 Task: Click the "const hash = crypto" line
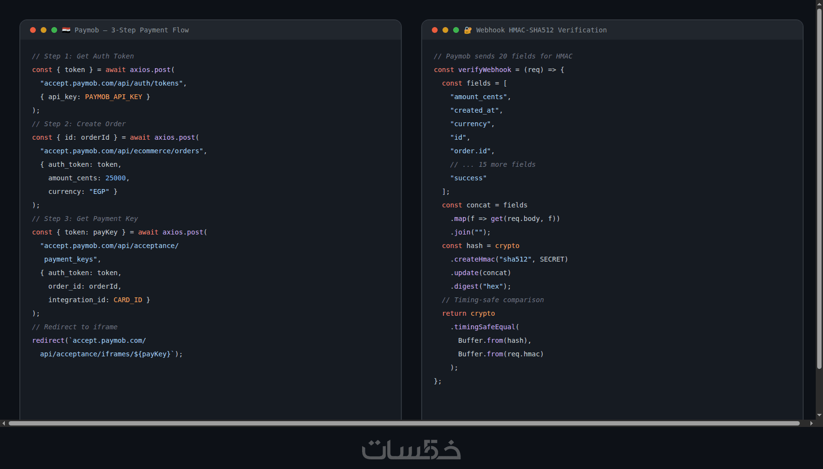click(481, 246)
